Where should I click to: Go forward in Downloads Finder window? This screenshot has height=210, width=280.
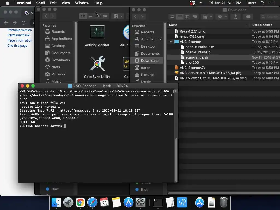(x=142, y=17)
